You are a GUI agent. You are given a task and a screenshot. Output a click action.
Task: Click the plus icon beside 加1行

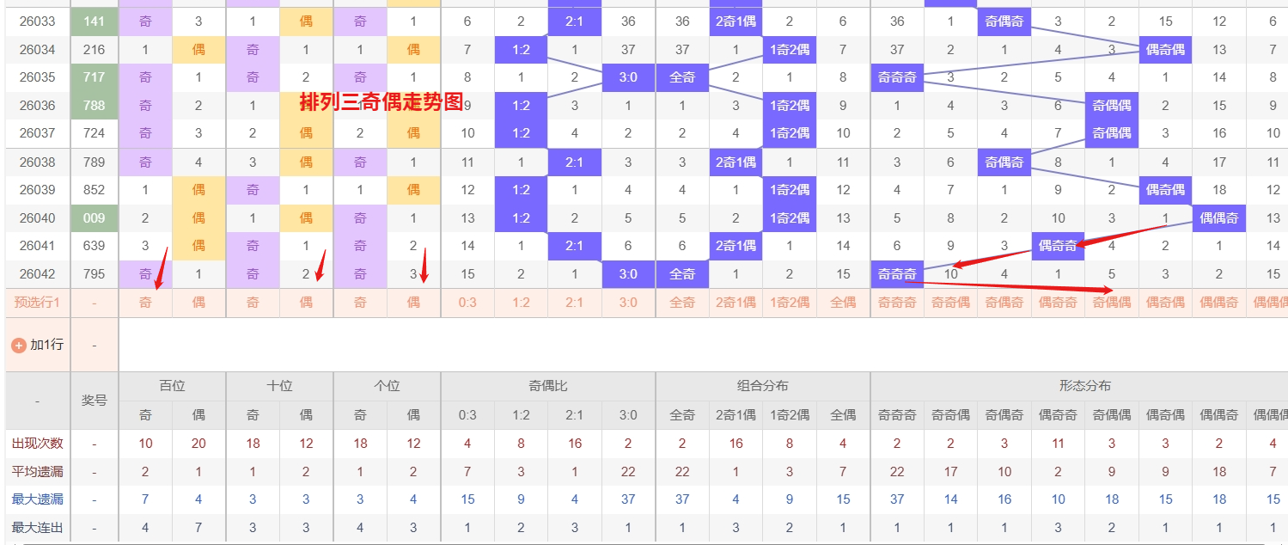(18, 345)
